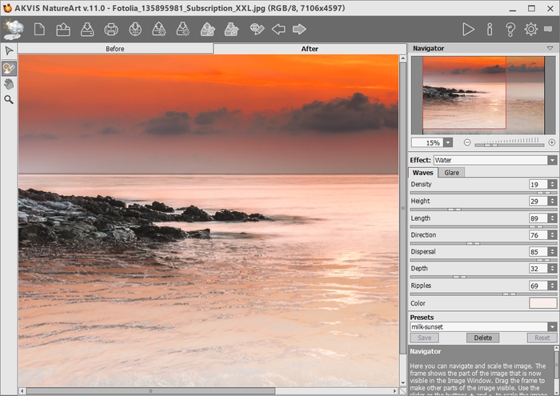Click the image vertical scrollbar
Viewport: 560px width, 396px height.
(x=403, y=220)
